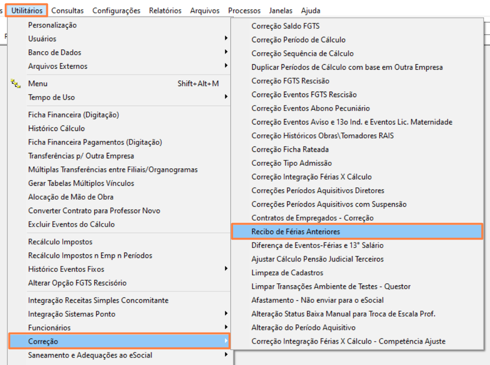Viewport: 490px width, 365px height.
Task: Choose Excluir Eventos do Cálculo
Action: click(x=119, y=225)
